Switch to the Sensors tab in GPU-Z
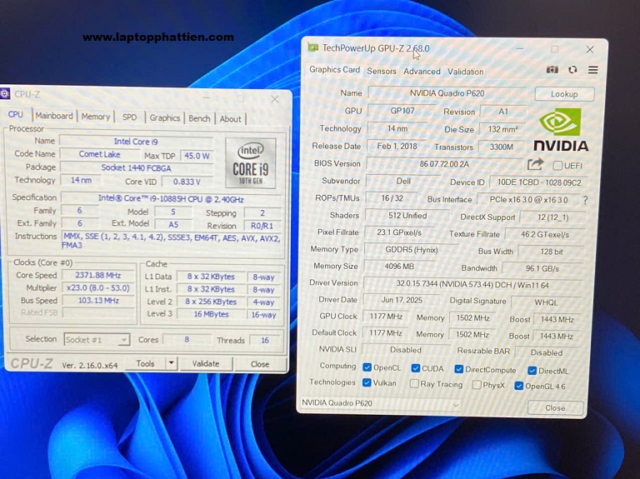The image size is (640, 479). tap(382, 72)
